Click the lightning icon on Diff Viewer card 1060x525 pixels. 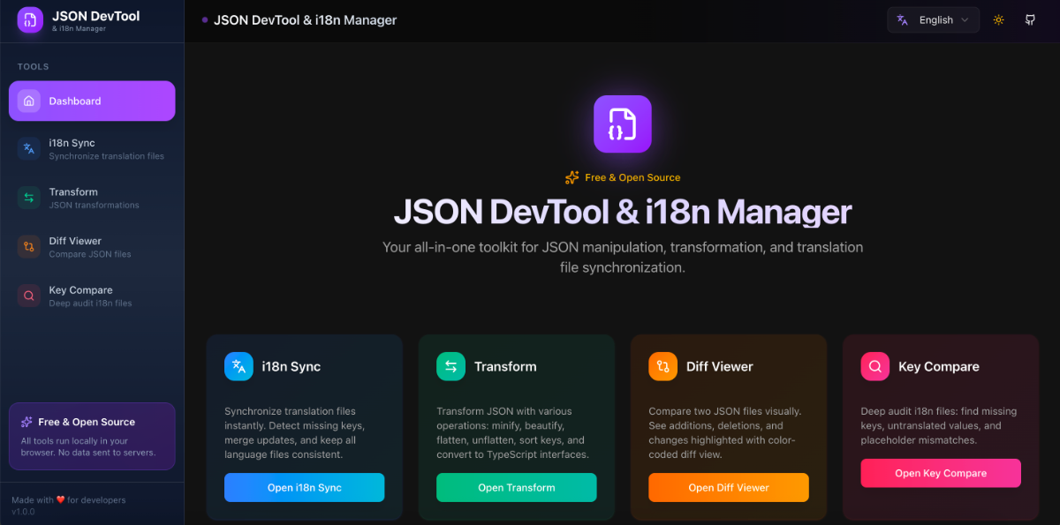(x=662, y=366)
